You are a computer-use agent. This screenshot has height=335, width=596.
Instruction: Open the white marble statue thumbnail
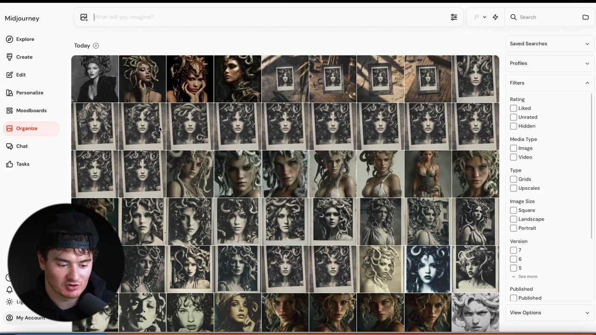tap(475, 313)
